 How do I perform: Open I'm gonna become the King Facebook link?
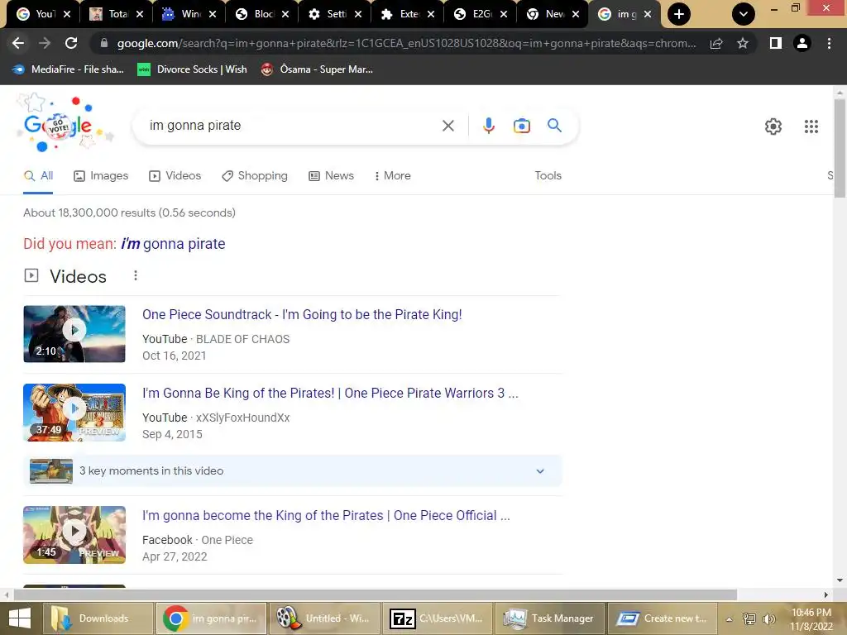tap(326, 515)
